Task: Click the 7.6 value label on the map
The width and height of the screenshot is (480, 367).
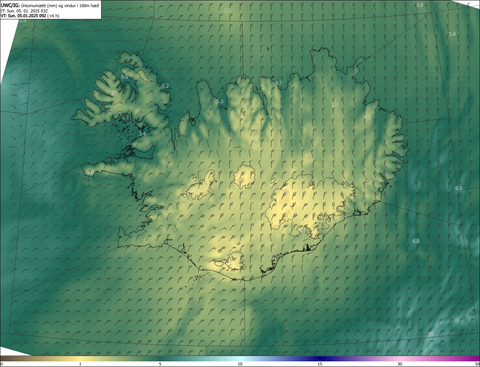Action: [x=430, y=334]
